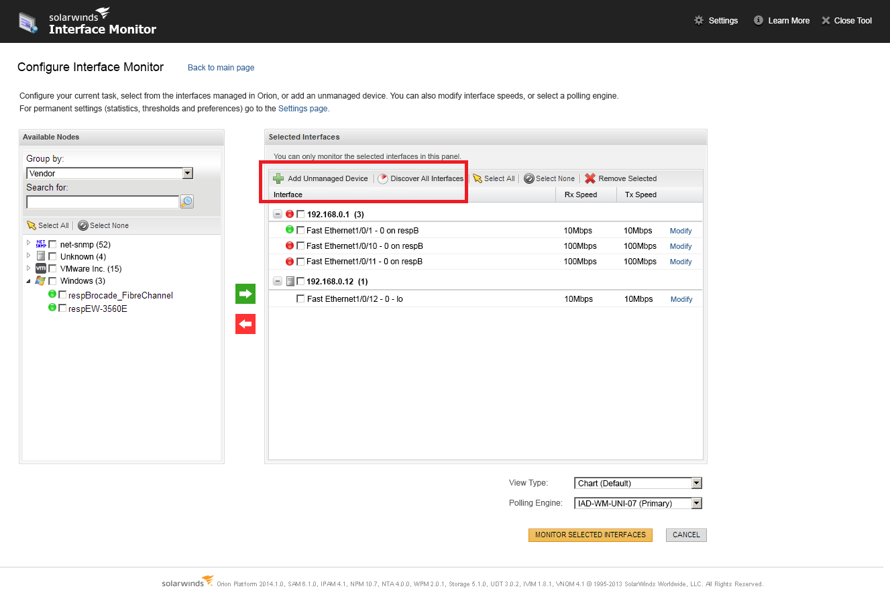Click Modify for Fast Ethernet1/0/1
This screenshot has height=605, width=890.
(x=681, y=231)
